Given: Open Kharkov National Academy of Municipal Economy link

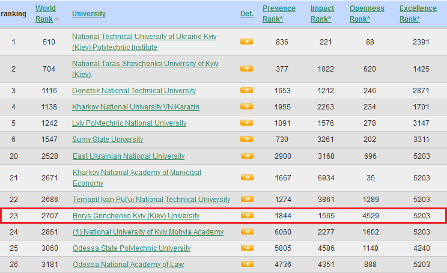Looking at the screenshot, I should [136, 173].
